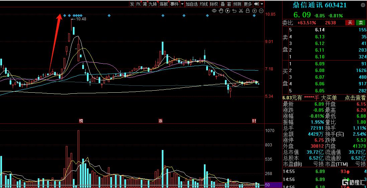Screen dimensions: 367x188
Task: Click the purple 50 volume axis label
Action: click(273, 185)
